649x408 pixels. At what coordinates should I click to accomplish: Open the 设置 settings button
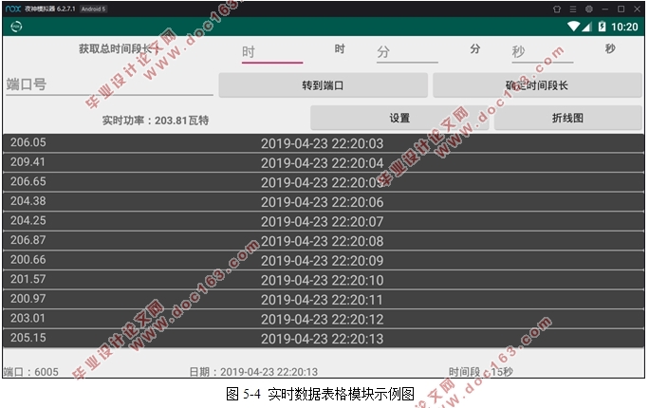pos(399,118)
